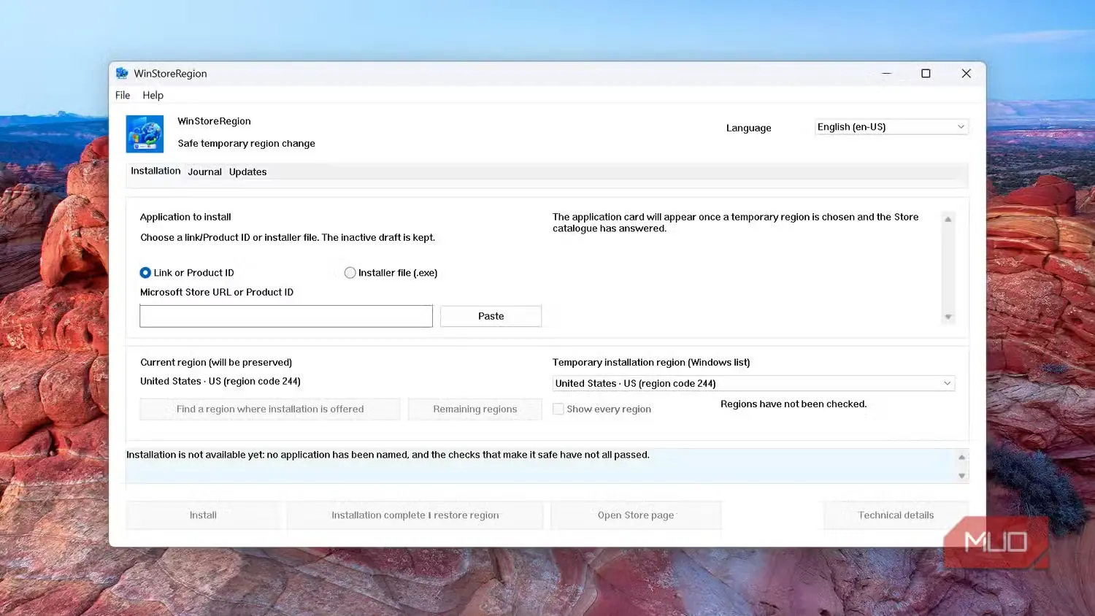The image size is (1095, 616).
Task: Switch to the Journal tab
Action: pos(204,172)
